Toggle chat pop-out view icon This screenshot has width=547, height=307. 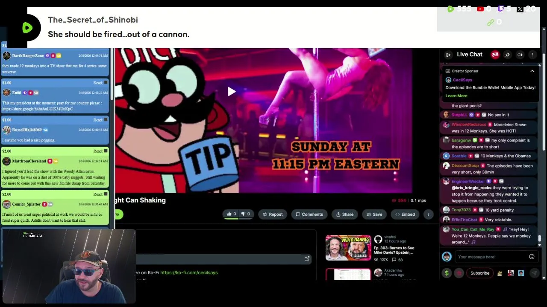coord(520,55)
